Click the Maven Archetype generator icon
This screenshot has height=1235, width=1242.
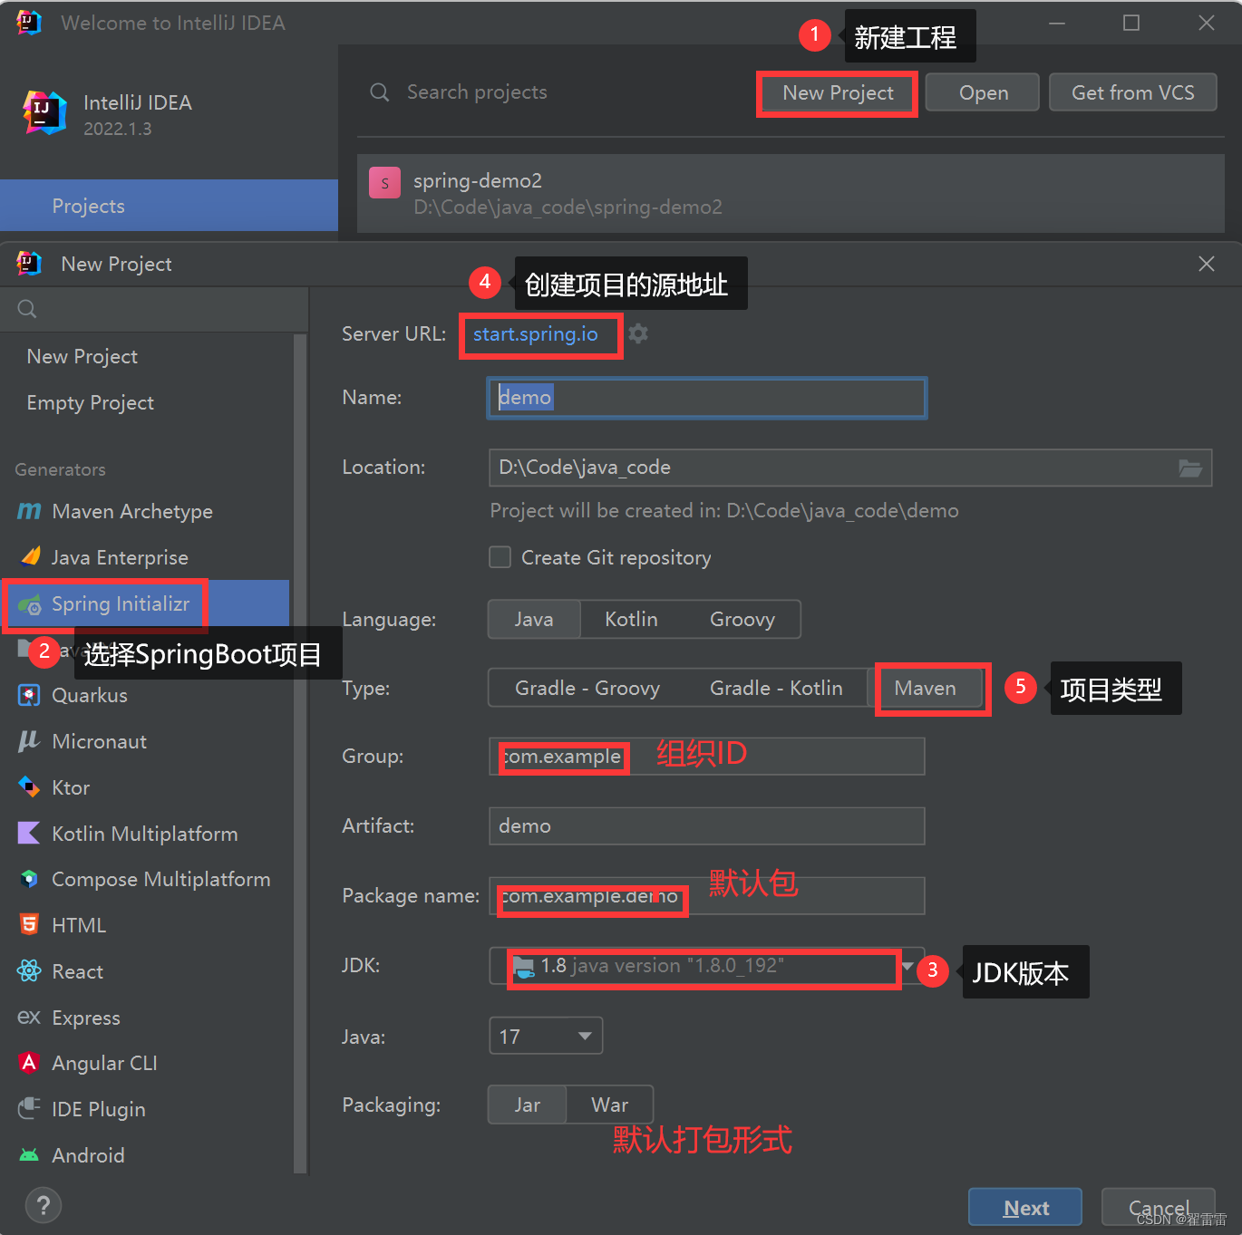point(29,511)
